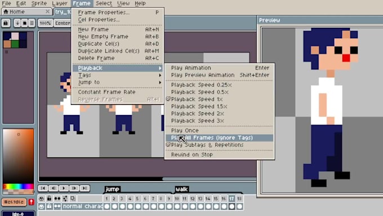Image resolution: width=383 pixels, height=216 pixels.
Task: Go to the first frame in the timeline
Action: [x=43, y=188]
